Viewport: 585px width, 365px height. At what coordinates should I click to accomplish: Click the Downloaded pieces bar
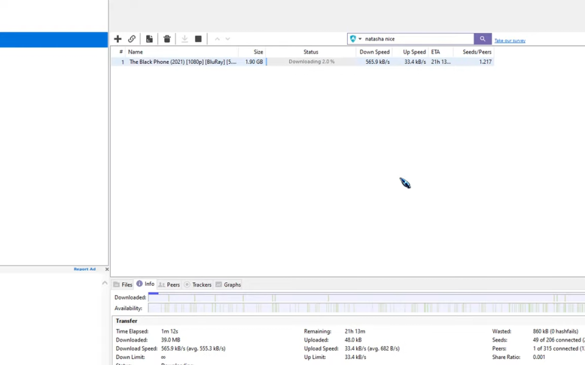pyautogui.click(x=366, y=297)
